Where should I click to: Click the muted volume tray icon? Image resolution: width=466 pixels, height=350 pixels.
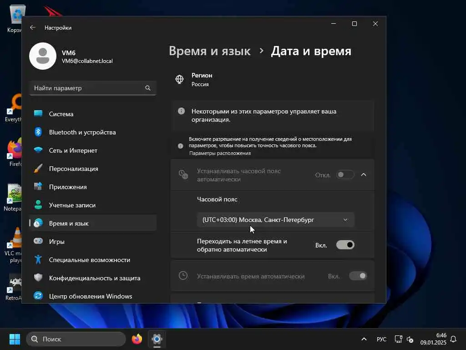(410, 339)
